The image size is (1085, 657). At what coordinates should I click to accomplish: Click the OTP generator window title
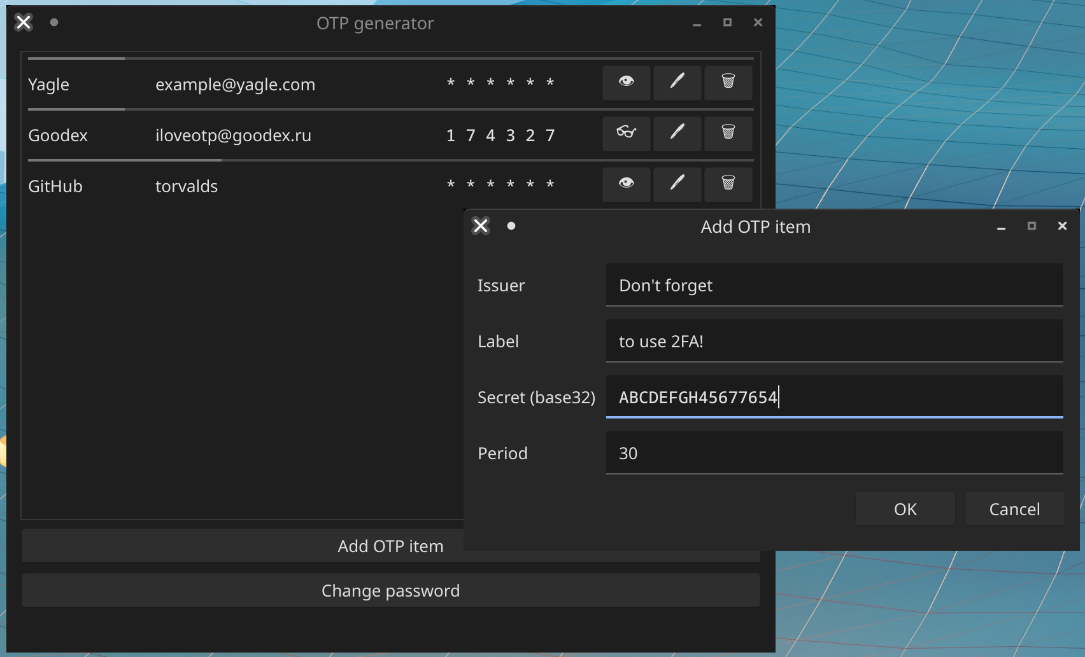point(375,24)
